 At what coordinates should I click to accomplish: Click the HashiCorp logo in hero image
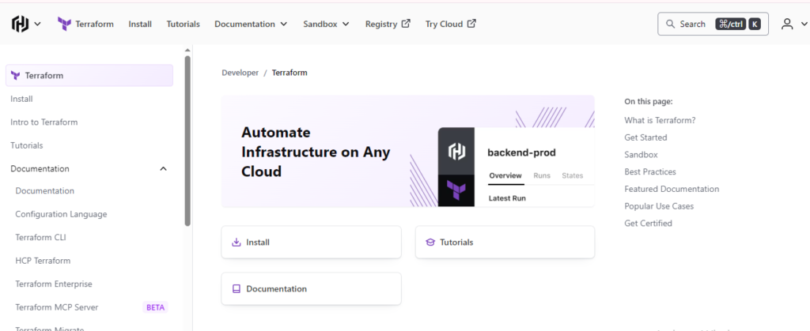pyautogui.click(x=456, y=152)
